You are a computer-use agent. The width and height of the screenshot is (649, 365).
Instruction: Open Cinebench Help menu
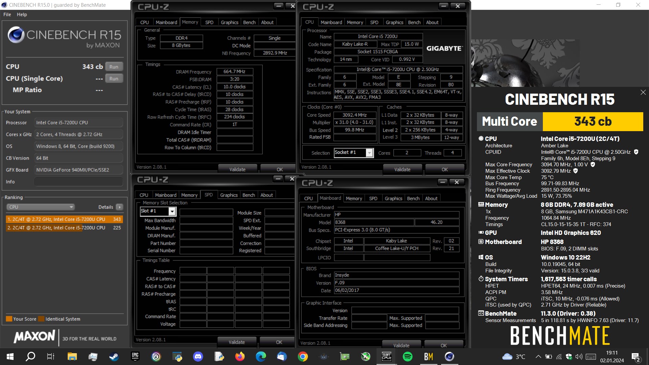tap(22, 15)
